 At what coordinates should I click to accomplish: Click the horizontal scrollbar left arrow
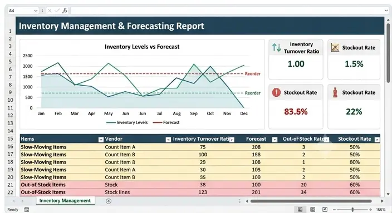tap(247, 201)
